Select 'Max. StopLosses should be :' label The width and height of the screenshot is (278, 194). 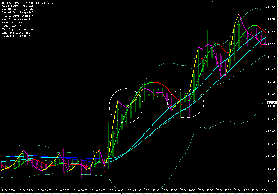[x=18, y=29]
